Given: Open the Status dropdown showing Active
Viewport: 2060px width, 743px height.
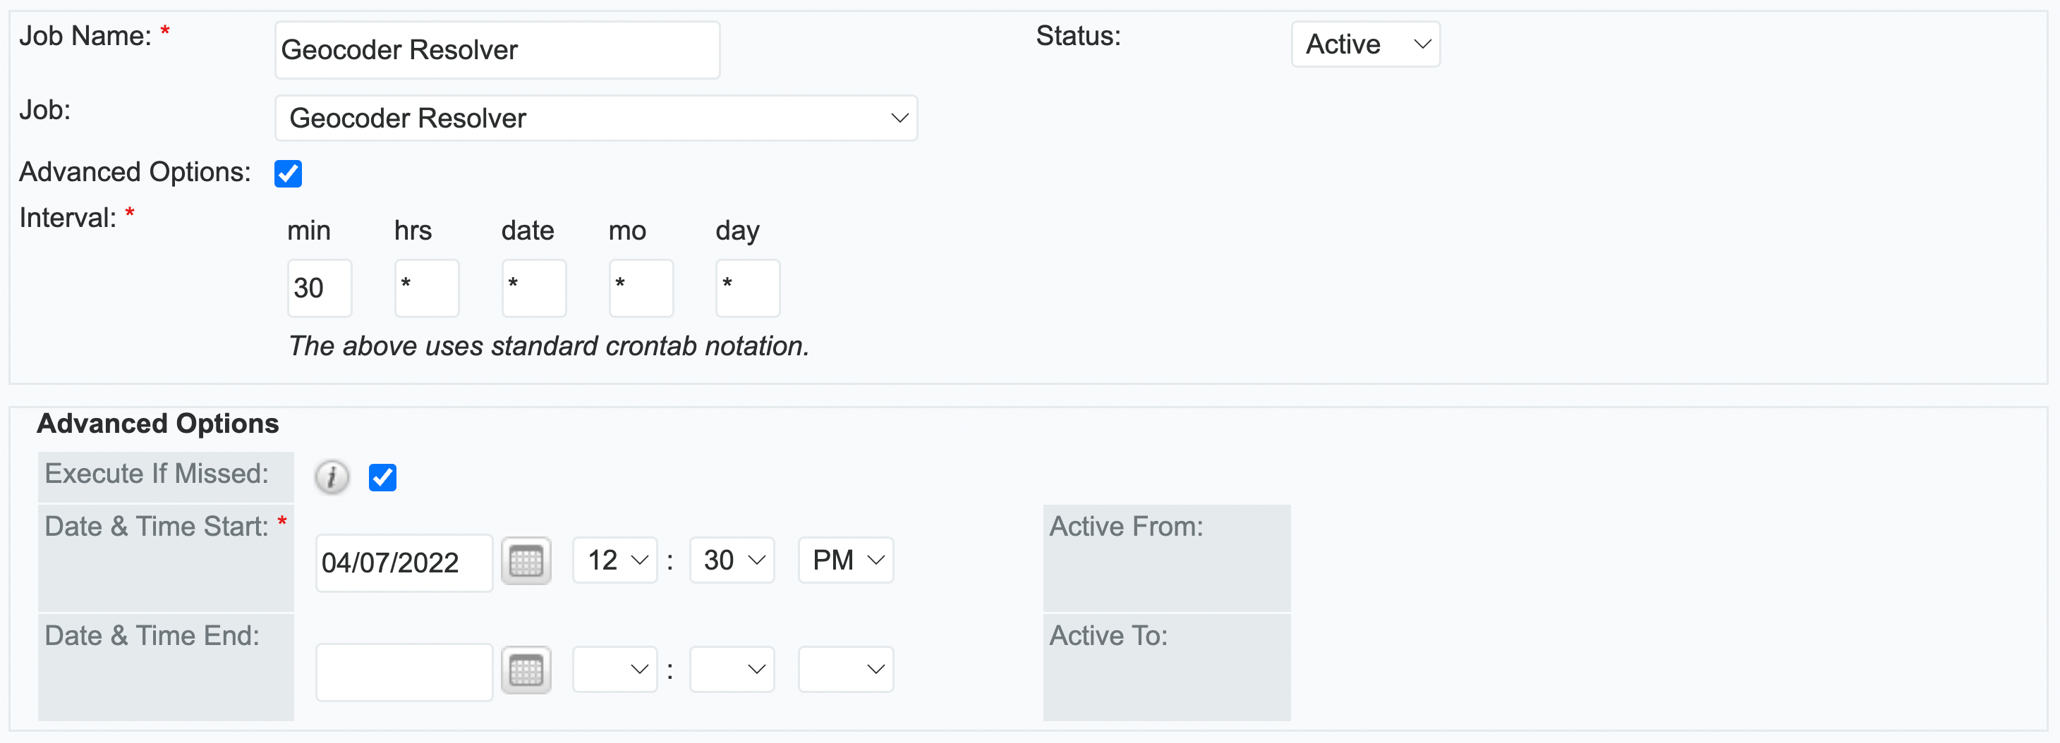Looking at the screenshot, I should pyautogui.click(x=1364, y=44).
